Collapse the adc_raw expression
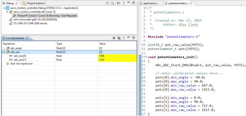Screen dimensions: 246x116 pos(4,52)
